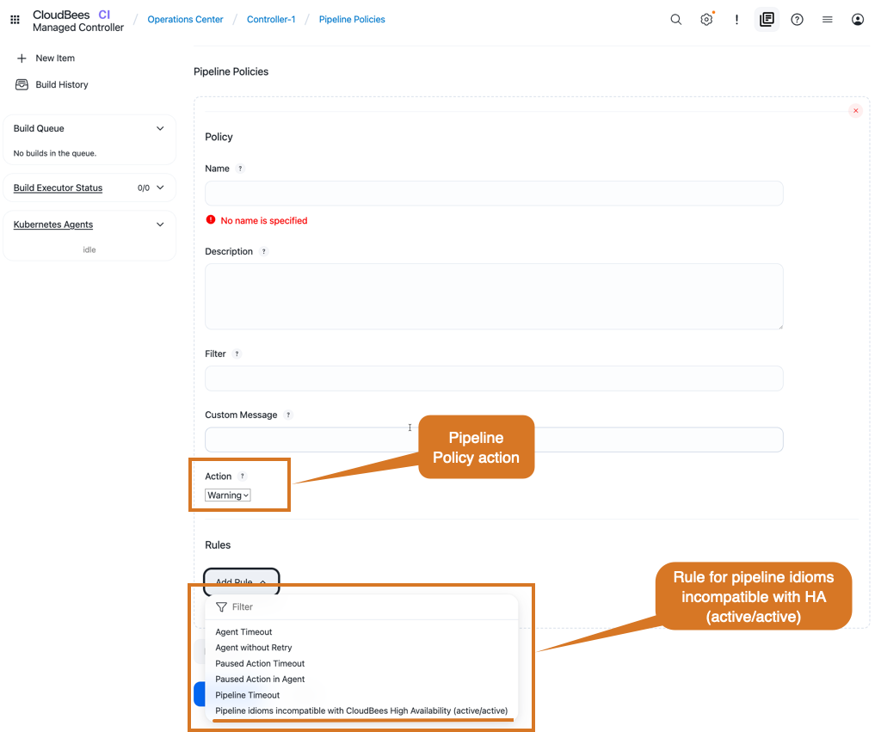Click the 0/0 executor count

pyautogui.click(x=144, y=188)
